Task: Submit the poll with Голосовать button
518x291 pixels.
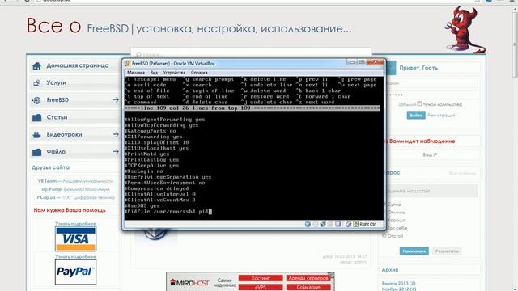Action: (x=414, y=251)
